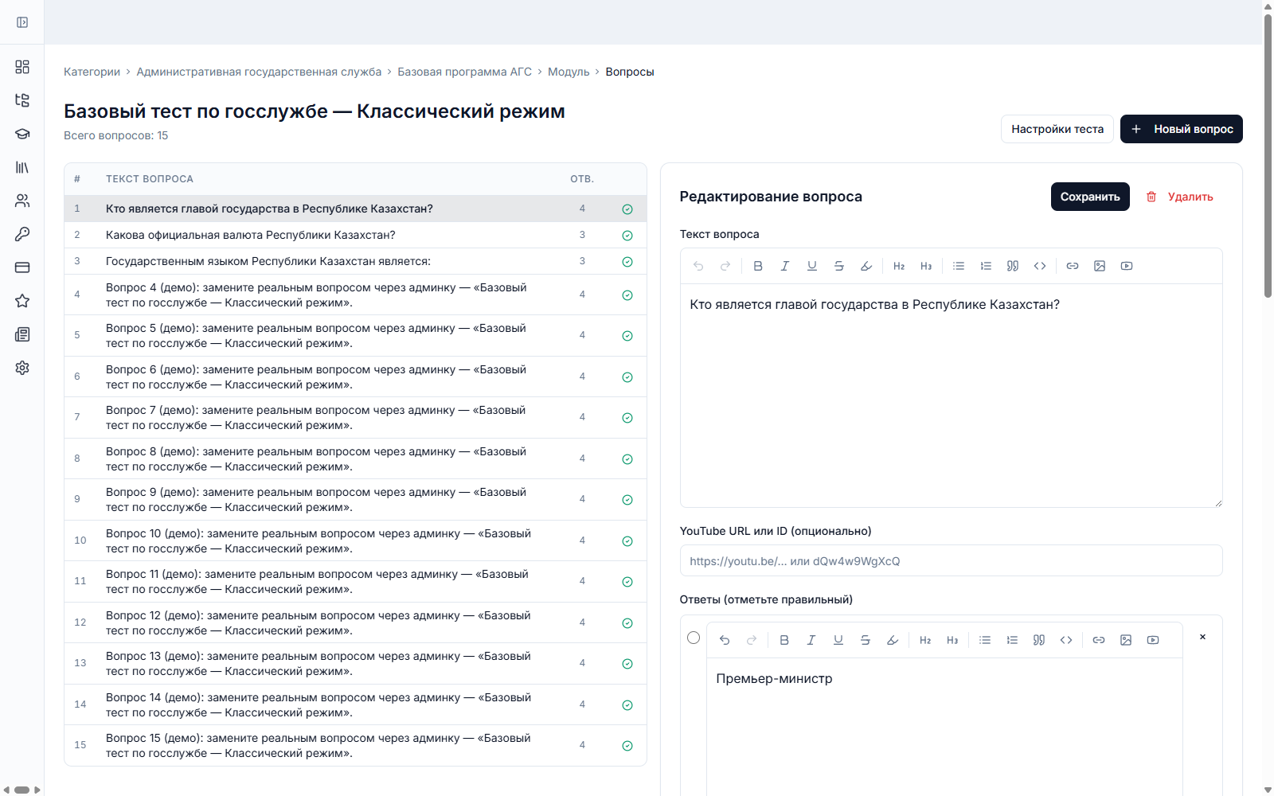
Task: Remove the 'Премьер-министр' answer
Action: pos(1202,637)
